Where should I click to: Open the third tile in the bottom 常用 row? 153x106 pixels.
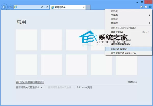point(76,65)
